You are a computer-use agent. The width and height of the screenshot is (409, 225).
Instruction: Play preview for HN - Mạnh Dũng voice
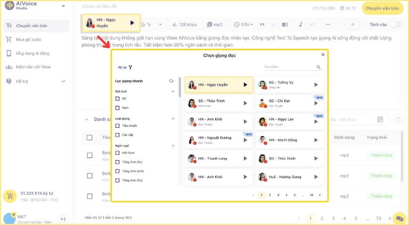tap(316, 140)
